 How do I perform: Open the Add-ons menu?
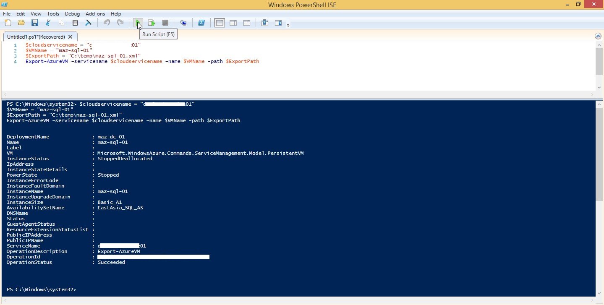point(95,14)
